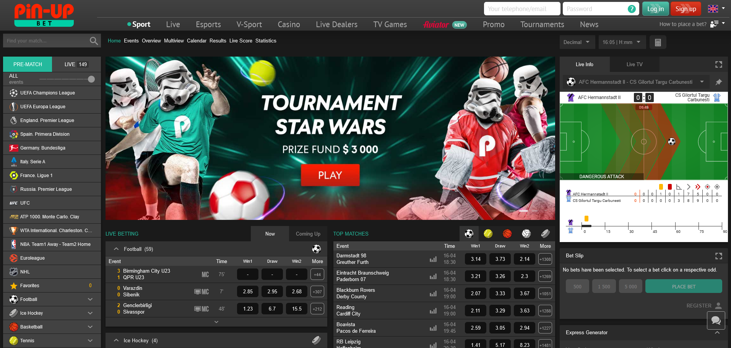The image size is (731, 348).
Task: Open NBA Team1 Away - Team2 Home
Action: pyautogui.click(x=52, y=244)
